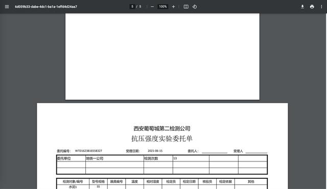Click the 西安葡萄城第二检测公司 heading

(x=162, y=129)
